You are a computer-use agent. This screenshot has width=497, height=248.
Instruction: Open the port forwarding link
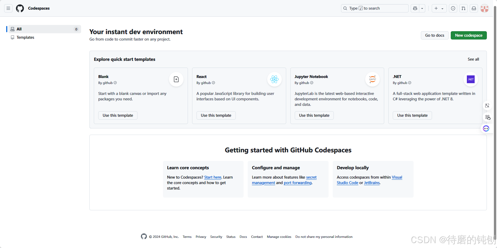298,183
